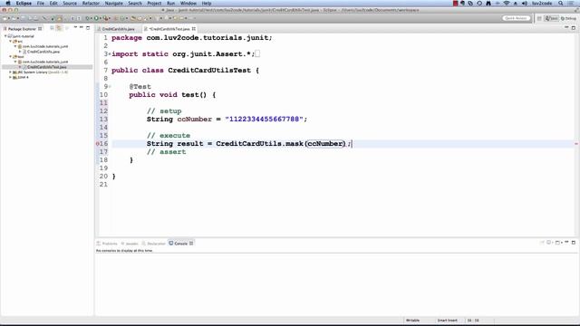Image resolution: width=580 pixels, height=326 pixels.
Task: Open the Java perspective button
Action: point(552,18)
